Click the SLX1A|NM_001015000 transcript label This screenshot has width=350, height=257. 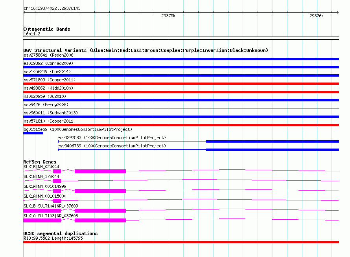click(x=45, y=196)
